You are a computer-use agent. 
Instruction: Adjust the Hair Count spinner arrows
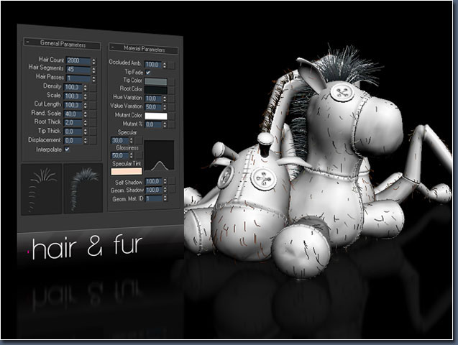(93, 61)
